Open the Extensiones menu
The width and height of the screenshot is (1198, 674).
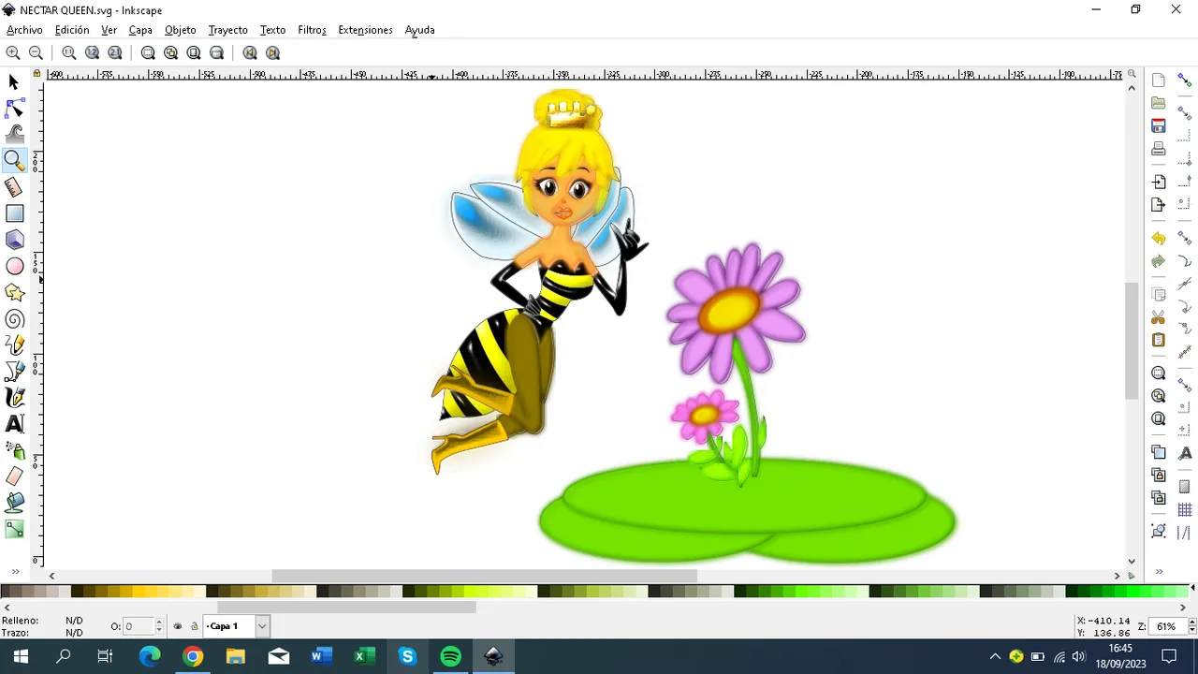click(365, 30)
